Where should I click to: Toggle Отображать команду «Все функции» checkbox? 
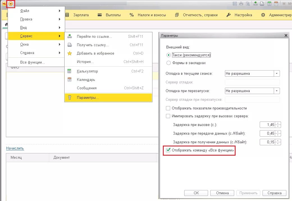[168, 150]
